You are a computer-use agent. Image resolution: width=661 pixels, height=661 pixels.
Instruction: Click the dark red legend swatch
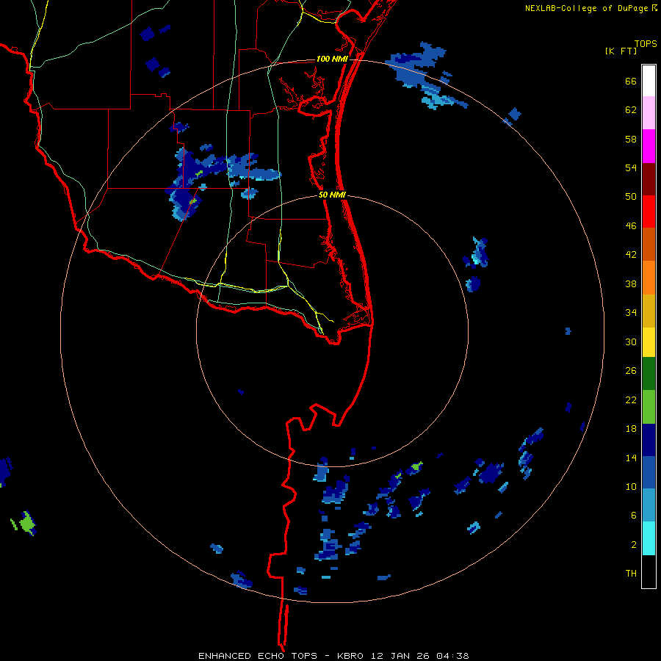(649, 179)
